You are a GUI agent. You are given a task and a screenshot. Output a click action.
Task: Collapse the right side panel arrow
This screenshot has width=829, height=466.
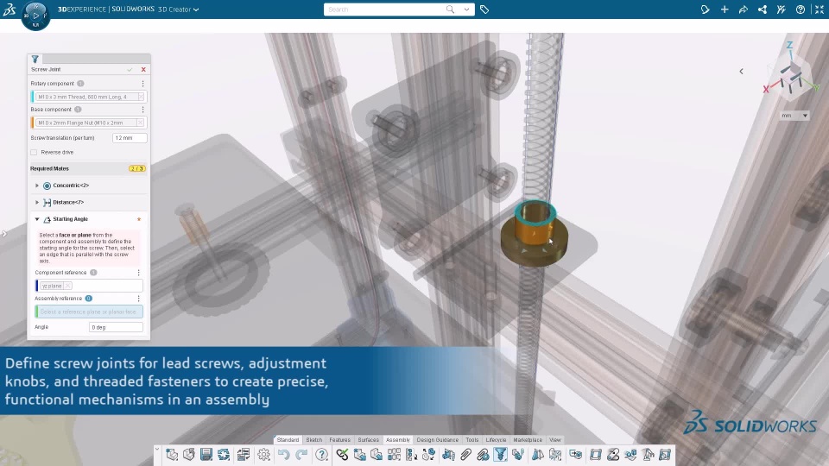pyautogui.click(x=741, y=72)
